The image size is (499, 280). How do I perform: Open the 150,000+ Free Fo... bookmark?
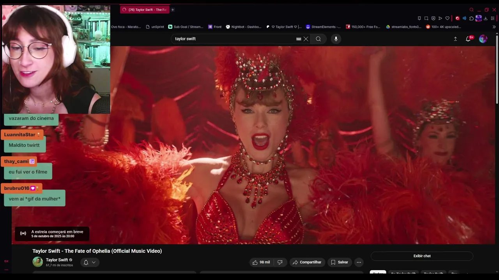point(363,27)
